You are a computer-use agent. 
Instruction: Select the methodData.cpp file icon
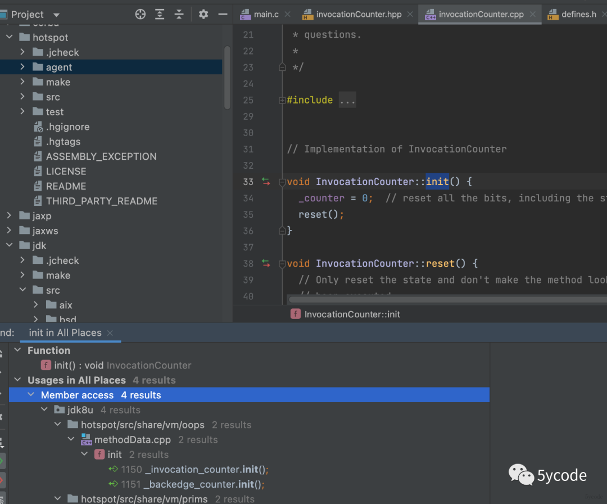[86, 439]
